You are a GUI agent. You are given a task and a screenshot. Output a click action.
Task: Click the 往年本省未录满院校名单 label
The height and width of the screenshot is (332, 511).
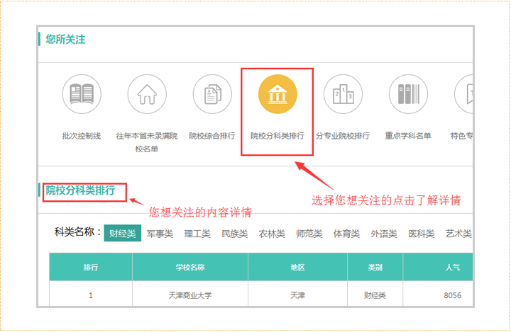147,142
